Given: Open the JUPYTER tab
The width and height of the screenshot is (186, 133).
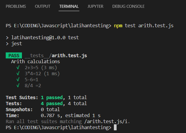Looking at the screenshot, I should pos(95,6).
